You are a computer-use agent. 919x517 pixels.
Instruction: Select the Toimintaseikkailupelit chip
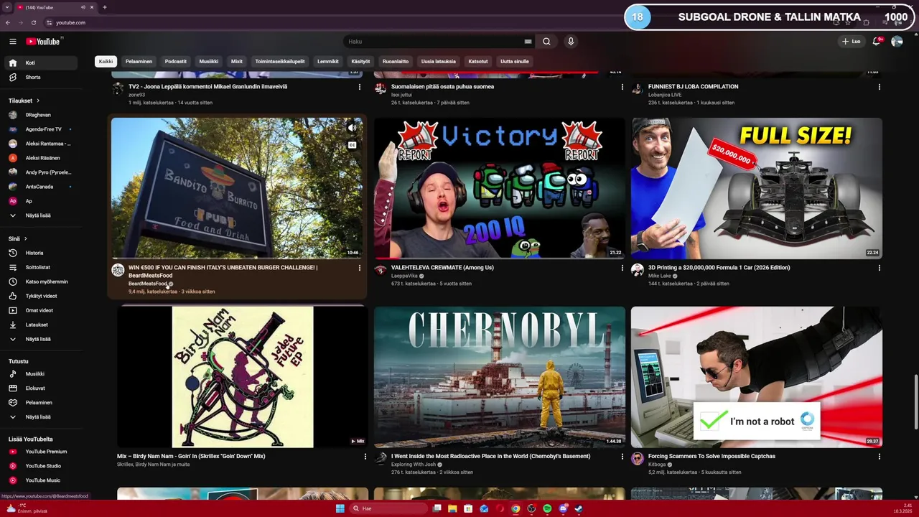pos(280,62)
